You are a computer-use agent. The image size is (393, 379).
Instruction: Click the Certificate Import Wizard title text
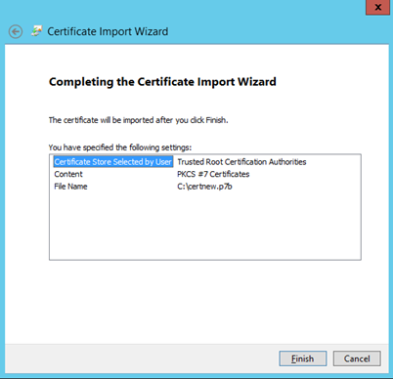(x=108, y=31)
